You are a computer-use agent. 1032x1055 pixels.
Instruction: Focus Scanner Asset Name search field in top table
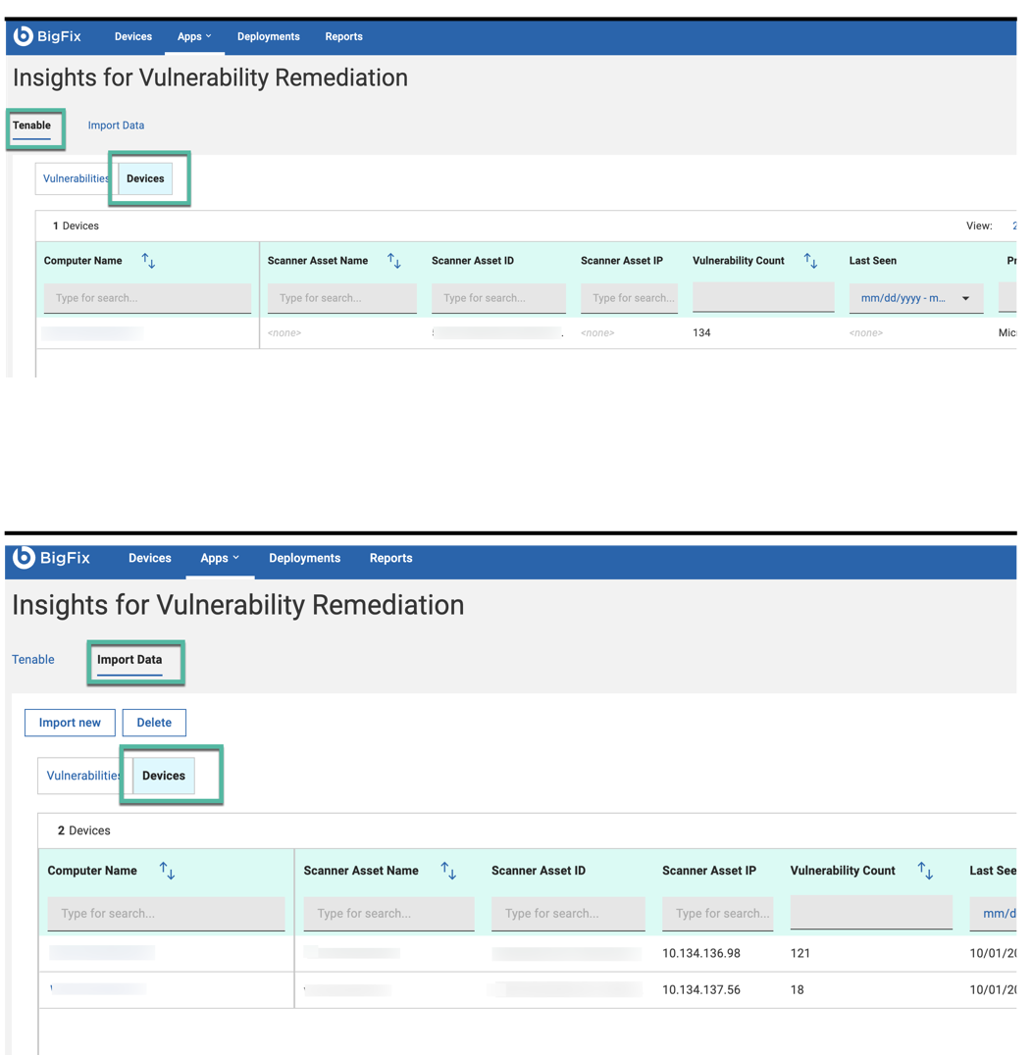click(342, 298)
